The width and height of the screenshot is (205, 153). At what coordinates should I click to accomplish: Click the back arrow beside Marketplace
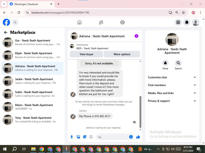(x=6, y=32)
